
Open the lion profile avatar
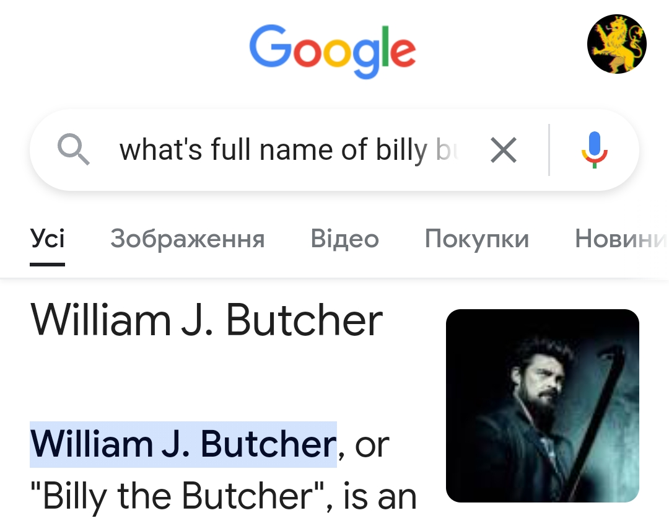coord(616,45)
